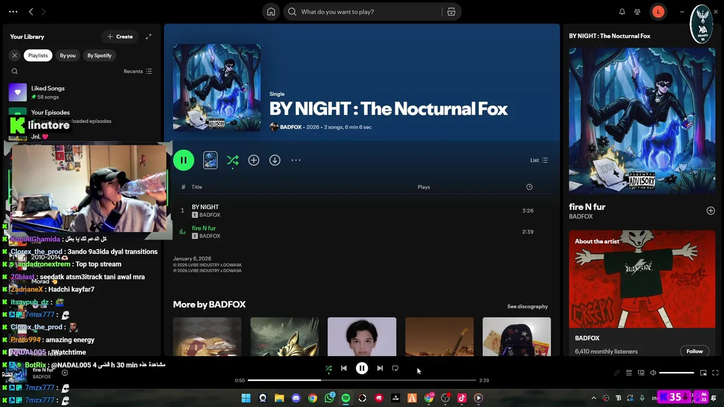Toggle repeat in the player bar
The height and width of the screenshot is (407, 724).
tap(395, 369)
